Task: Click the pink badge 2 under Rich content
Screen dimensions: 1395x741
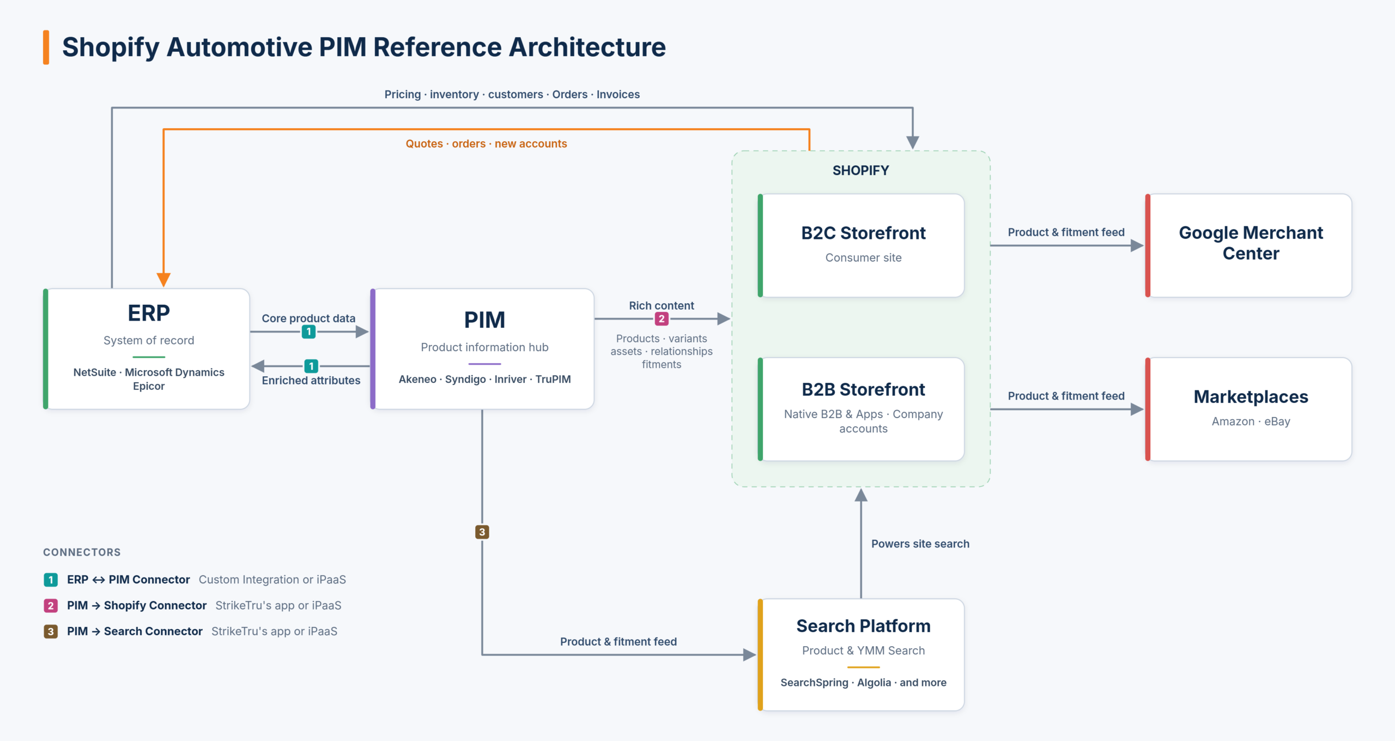Action: pos(662,319)
